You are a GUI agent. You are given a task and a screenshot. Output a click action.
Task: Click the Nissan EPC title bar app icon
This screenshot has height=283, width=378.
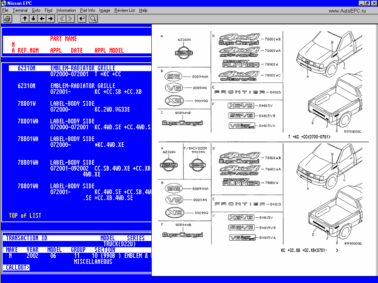coord(4,3)
